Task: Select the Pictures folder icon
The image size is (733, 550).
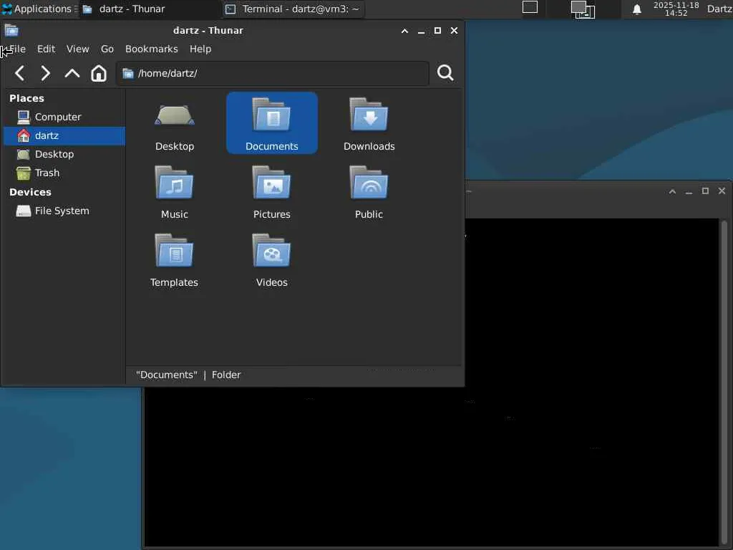Action: pyautogui.click(x=271, y=183)
